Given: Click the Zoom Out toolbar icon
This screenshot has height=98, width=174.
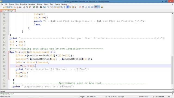Looking at the screenshot, I should coord(51,7).
